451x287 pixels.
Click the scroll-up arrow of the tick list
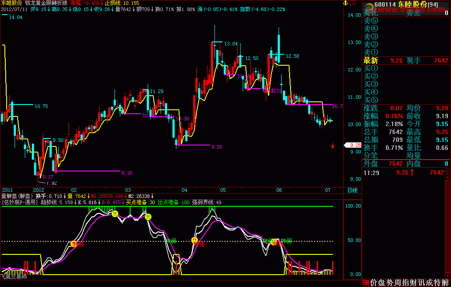[447, 178]
